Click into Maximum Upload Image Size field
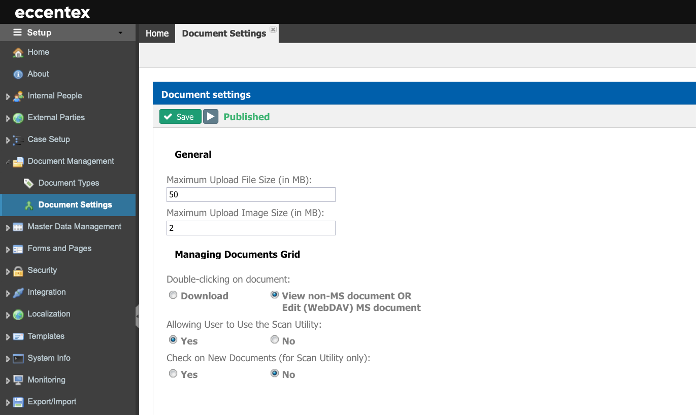 251,228
